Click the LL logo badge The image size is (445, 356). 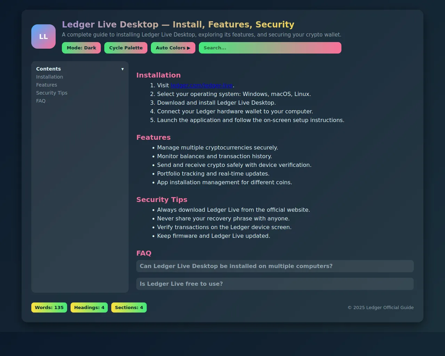click(43, 37)
